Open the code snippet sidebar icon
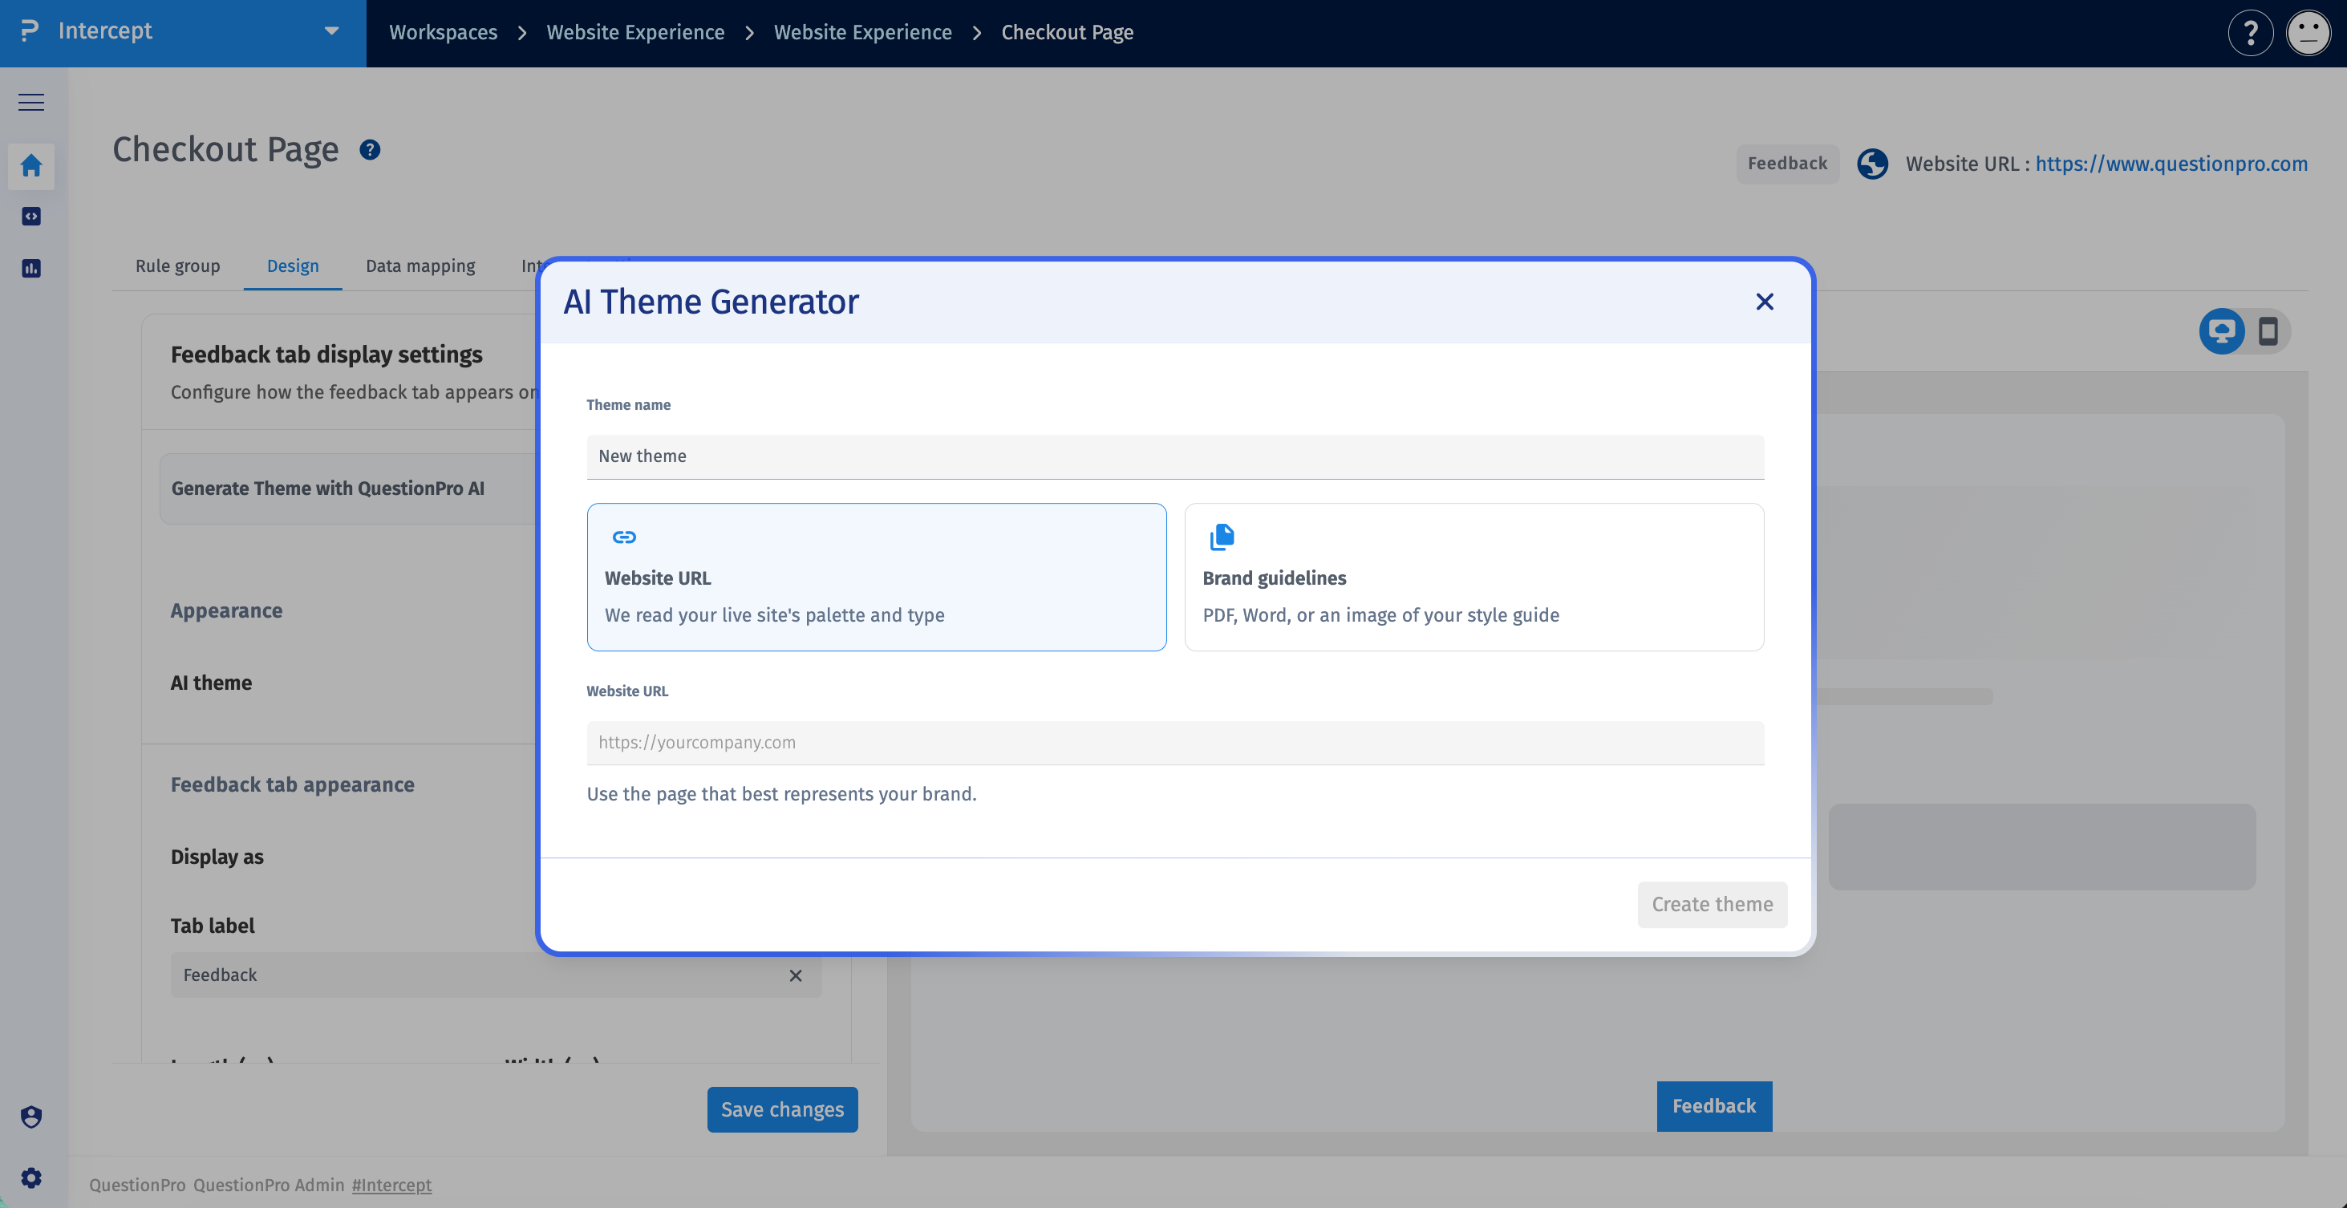 [x=31, y=217]
